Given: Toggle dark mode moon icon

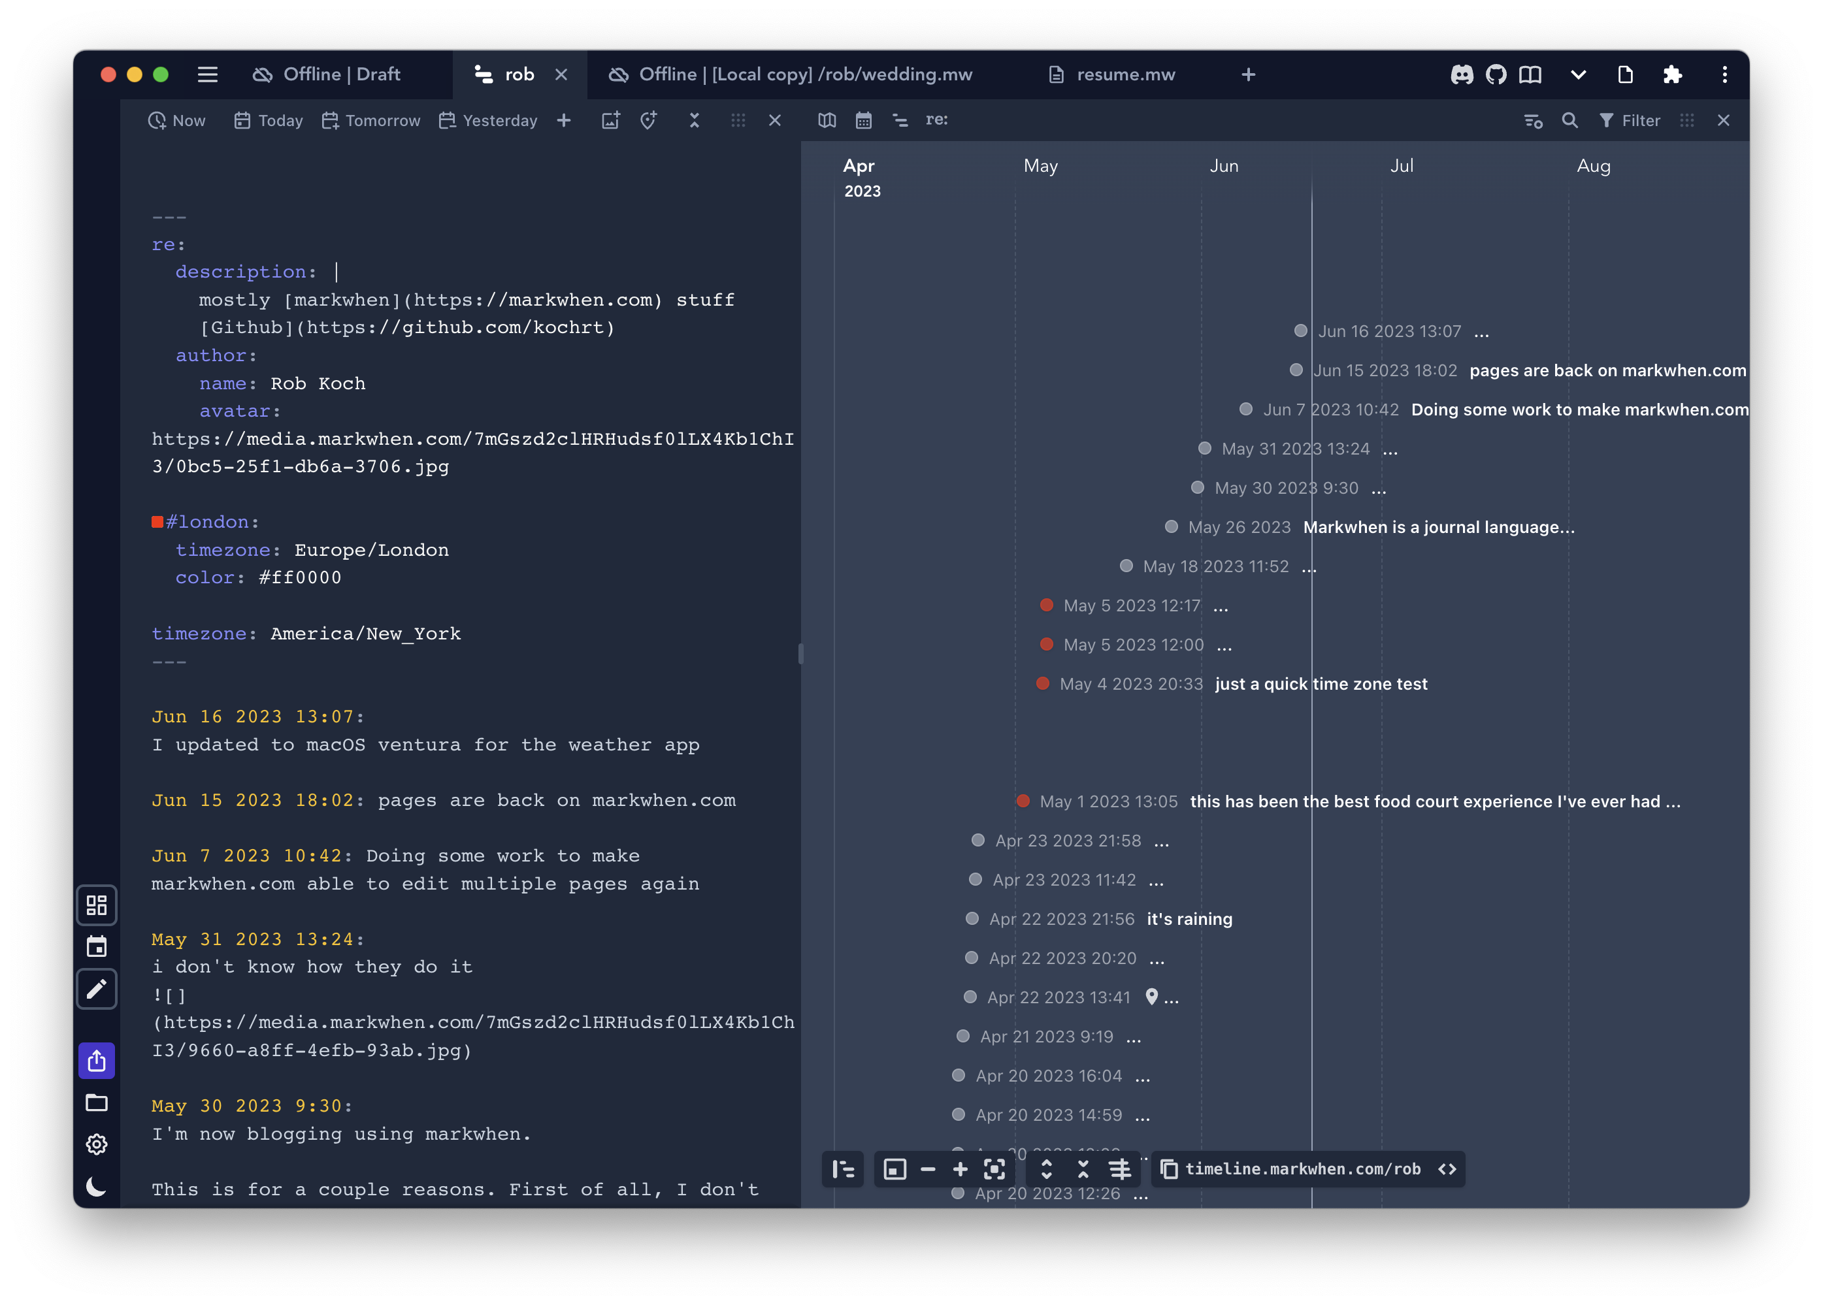Looking at the screenshot, I should point(97,1186).
